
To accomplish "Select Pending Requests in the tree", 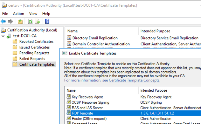I will (x=34, y=53).
